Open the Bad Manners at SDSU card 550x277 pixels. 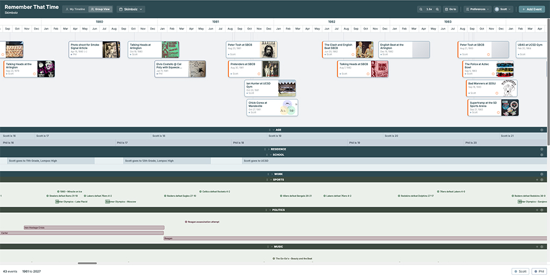pos(492,88)
